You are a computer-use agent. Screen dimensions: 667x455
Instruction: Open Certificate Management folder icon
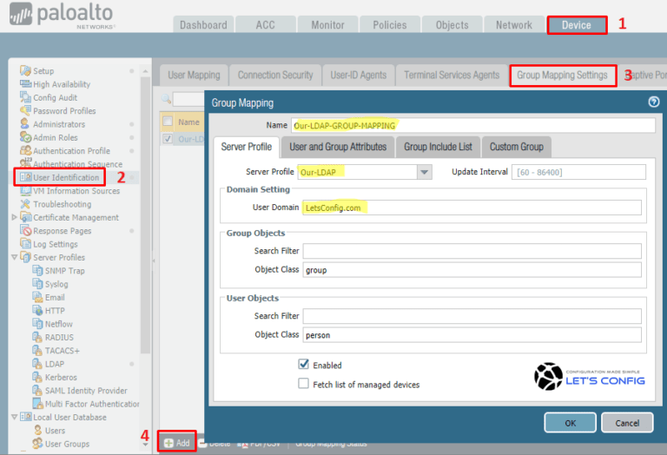pyautogui.click(x=26, y=217)
